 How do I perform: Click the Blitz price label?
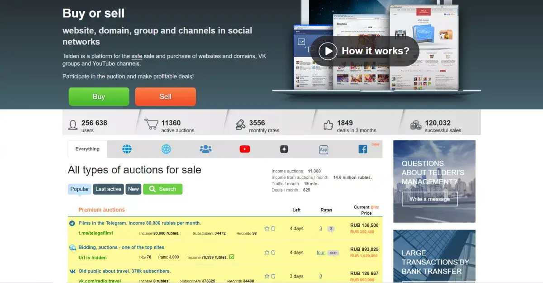click(375, 207)
